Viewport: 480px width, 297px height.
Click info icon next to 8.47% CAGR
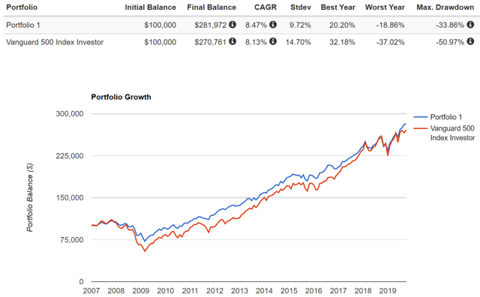(273, 25)
